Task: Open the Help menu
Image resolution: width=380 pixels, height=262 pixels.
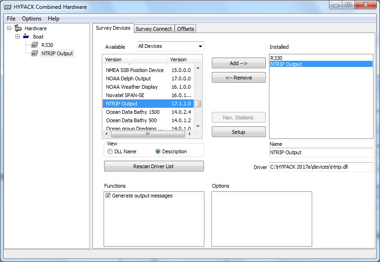Action: (53, 19)
